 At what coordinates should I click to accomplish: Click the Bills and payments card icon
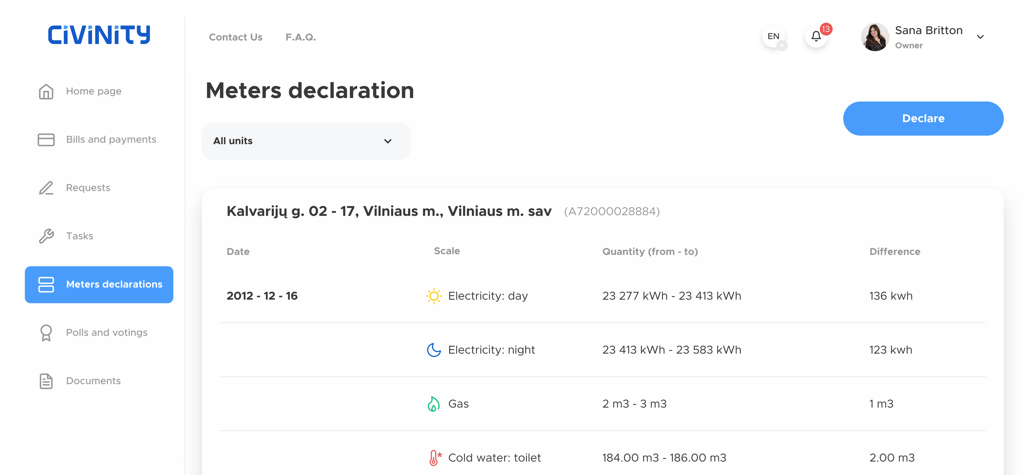(46, 140)
